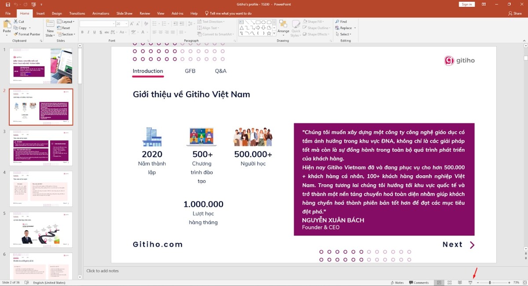
Task: Open the font size dropdown
Action: click(126, 23)
